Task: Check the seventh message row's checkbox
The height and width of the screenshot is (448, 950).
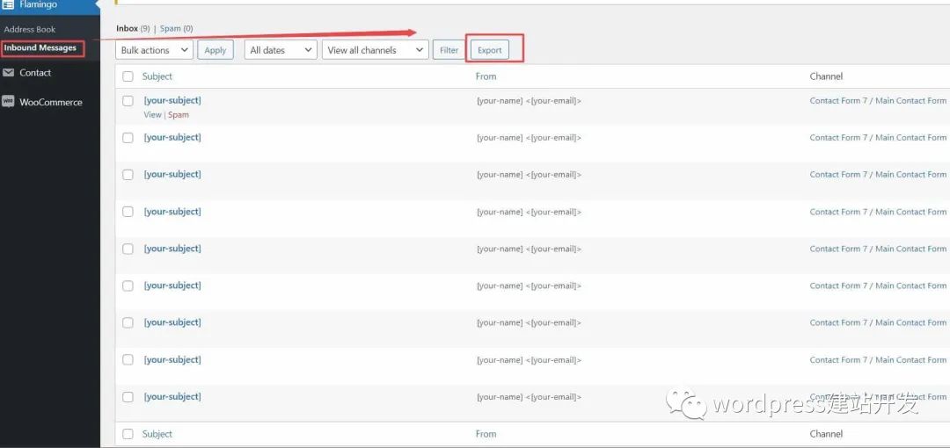Action: click(128, 322)
